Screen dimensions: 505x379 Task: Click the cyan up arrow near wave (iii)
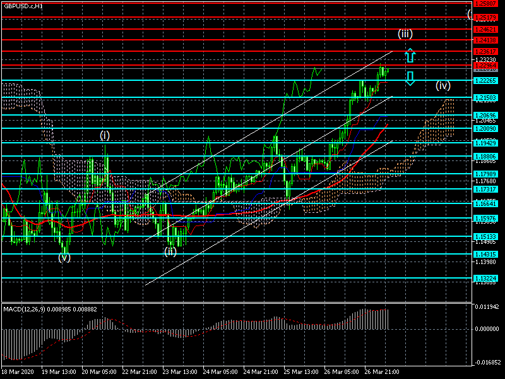point(410,56)
